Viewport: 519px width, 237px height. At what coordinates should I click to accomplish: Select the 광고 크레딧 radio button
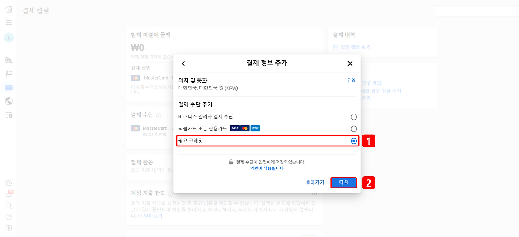coord(353,141)
